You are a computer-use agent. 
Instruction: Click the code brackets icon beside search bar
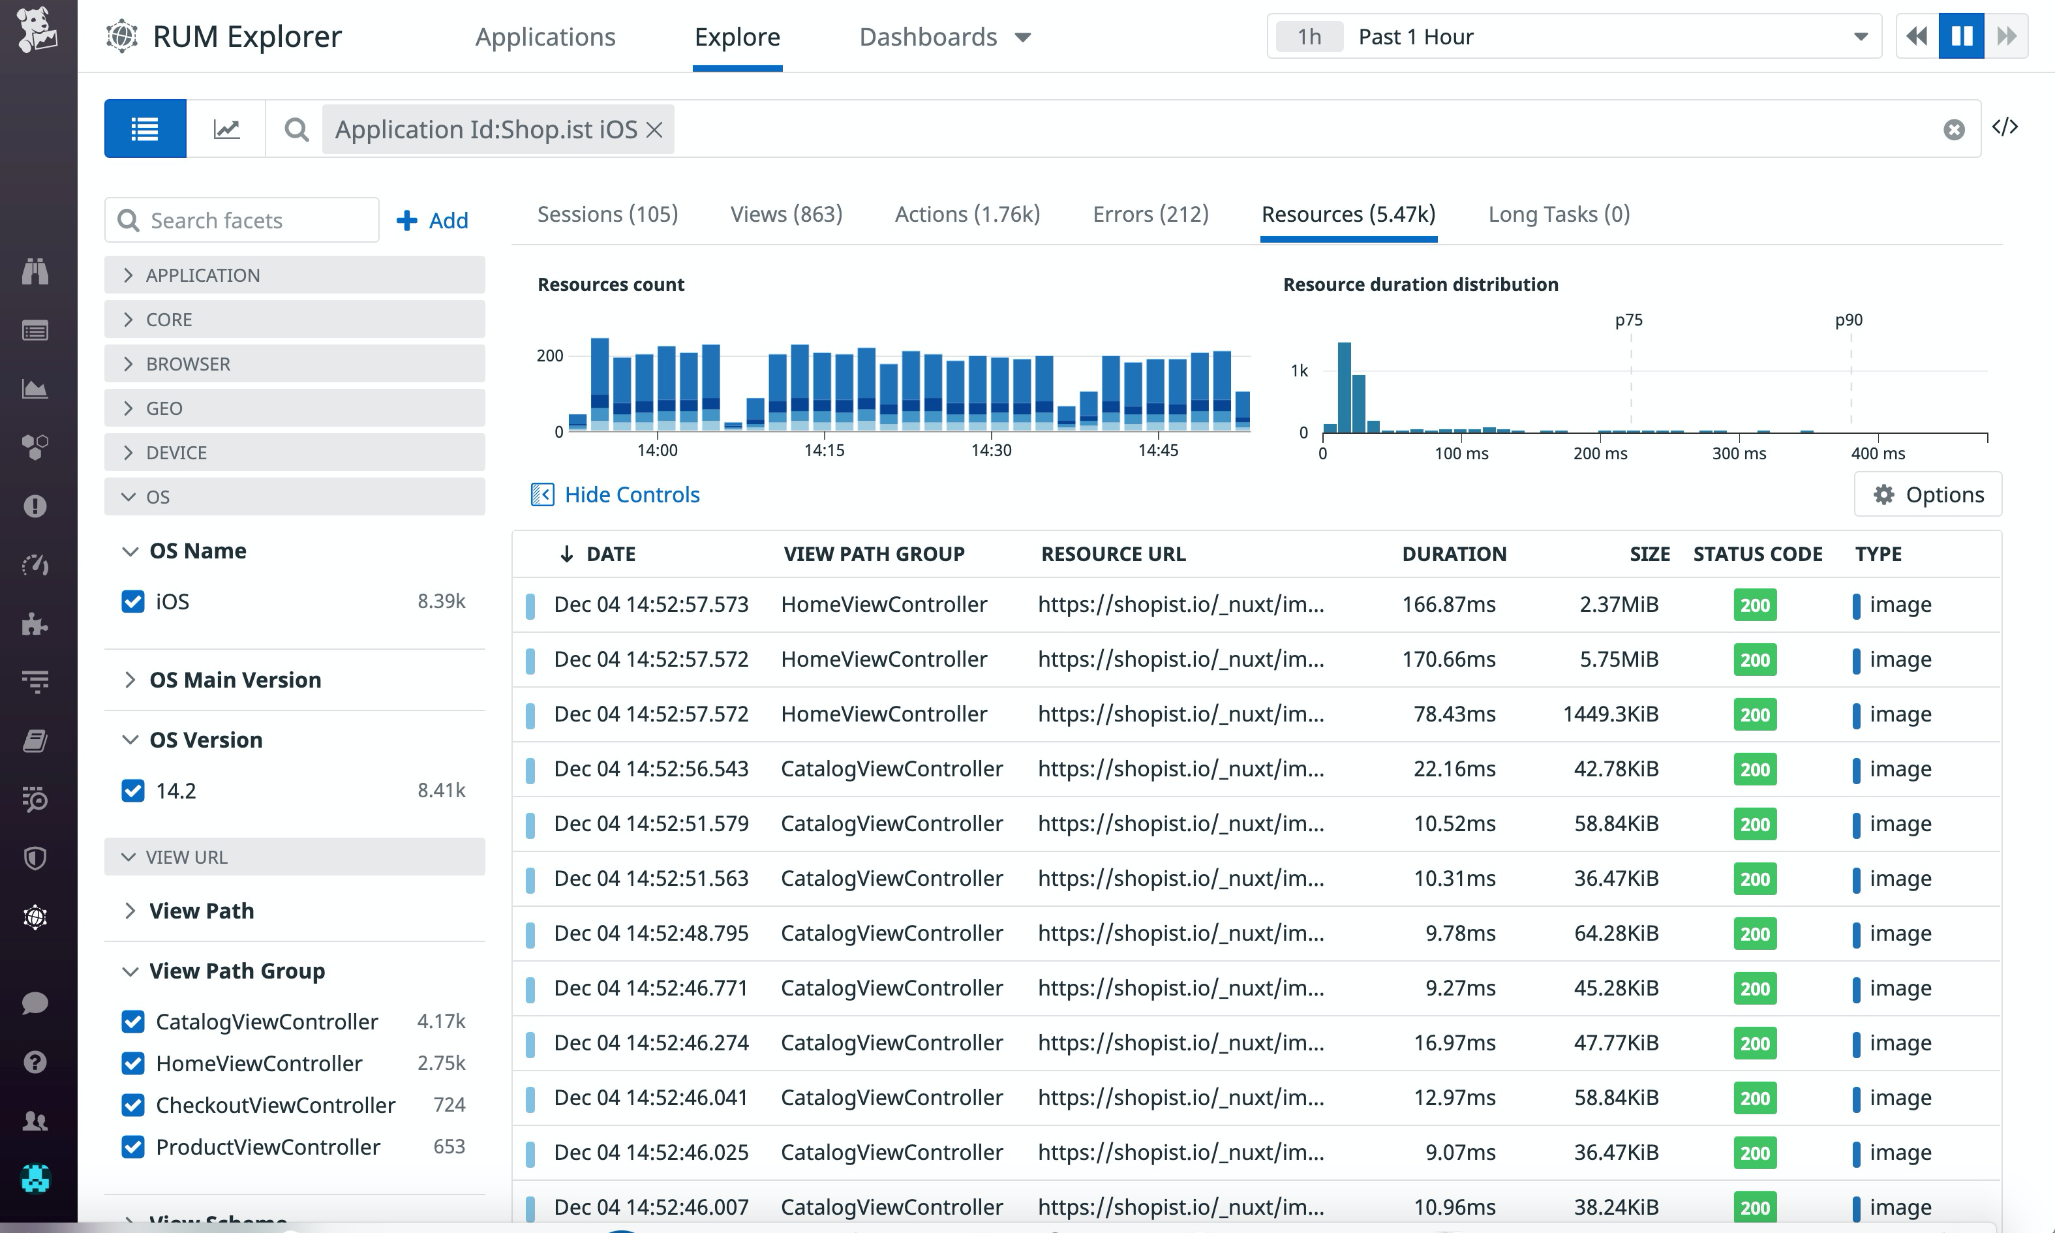coord(2007,127)
